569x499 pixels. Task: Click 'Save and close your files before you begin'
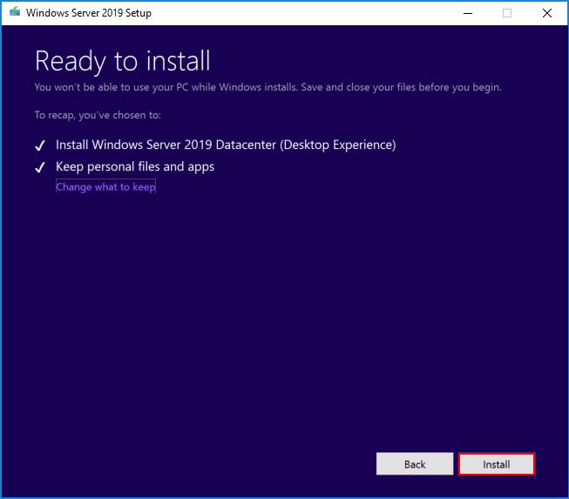[402, 87]
